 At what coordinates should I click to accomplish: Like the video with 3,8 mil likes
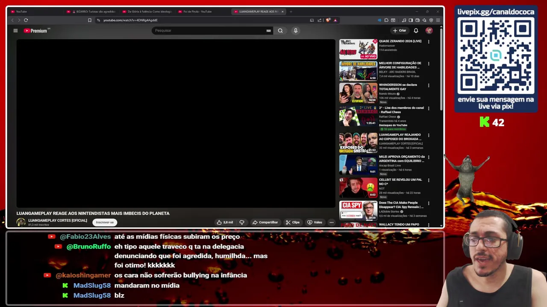tap(225, 222)
